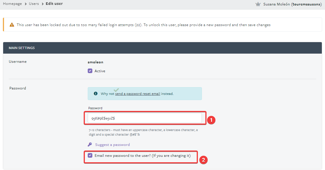Open the Users breadcrumb link

pyautogui.click(x=34, y=4)
